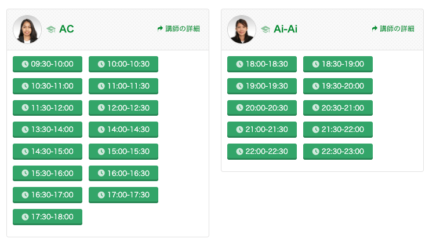Open 講師の詳細 link for teacher AC

click(x=179, y=29)
